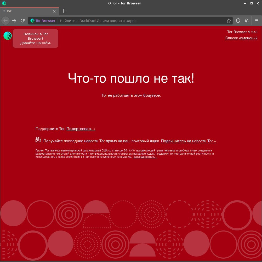Click the "Поддержите Tor." text
Viewport: 262px width, 262px height.
click(50, 129)
